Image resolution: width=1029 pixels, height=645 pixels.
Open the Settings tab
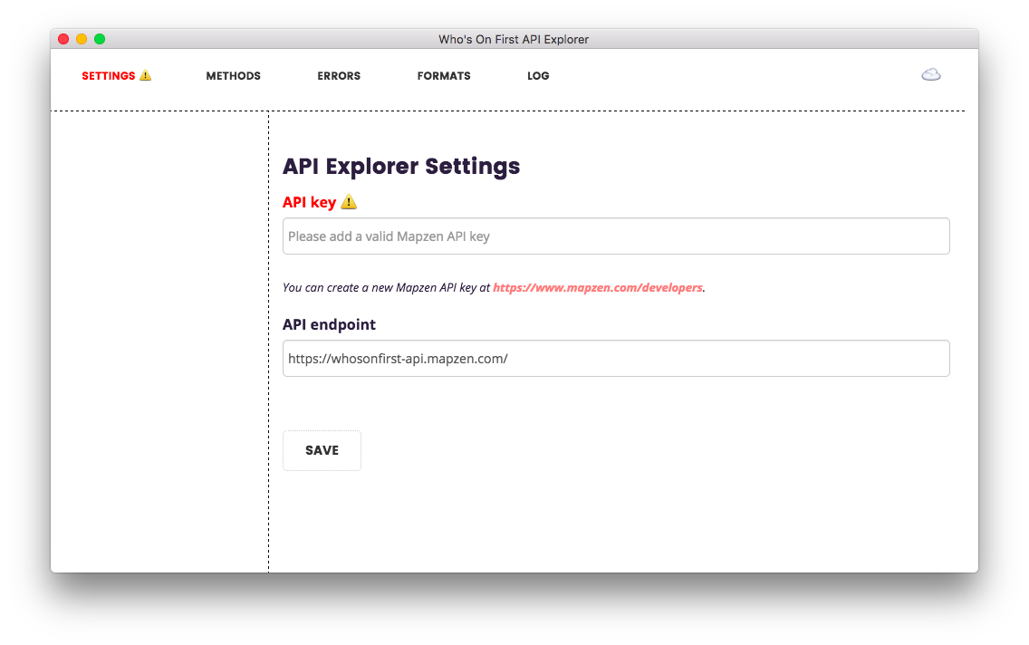click(108, 76)
